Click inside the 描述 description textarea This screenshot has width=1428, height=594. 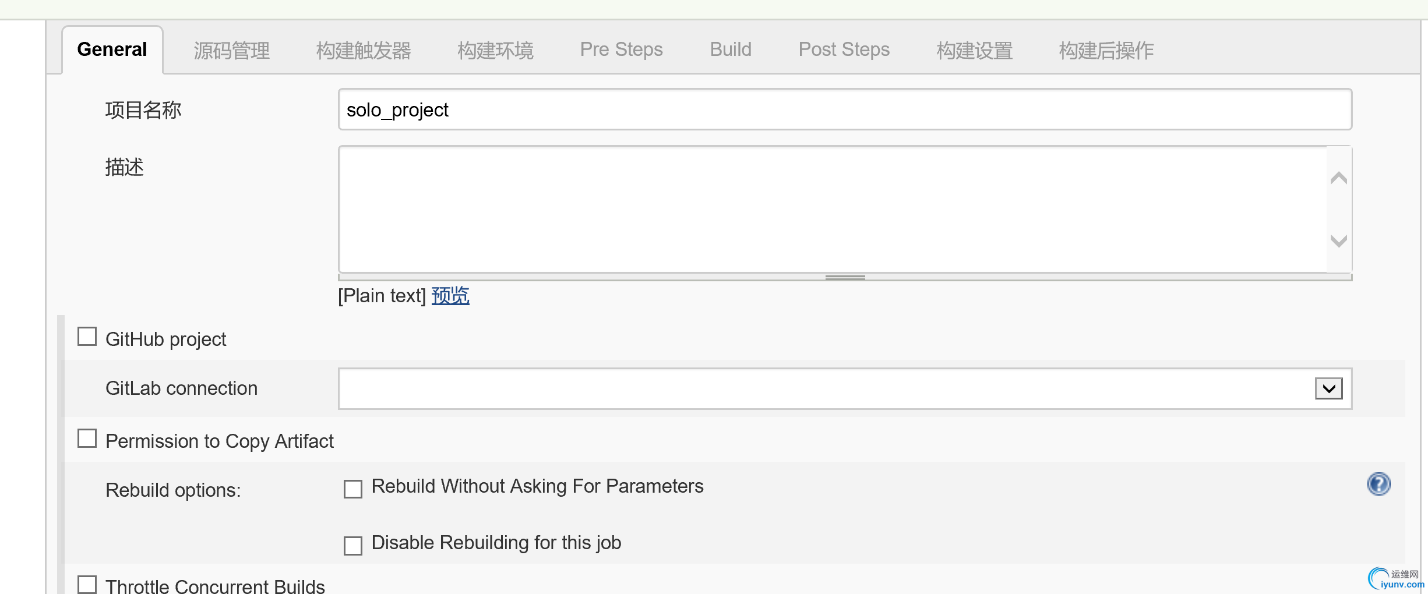(x=833, y=210)
